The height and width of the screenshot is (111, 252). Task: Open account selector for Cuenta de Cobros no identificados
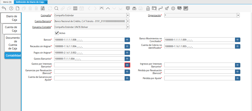pos(238,46)
